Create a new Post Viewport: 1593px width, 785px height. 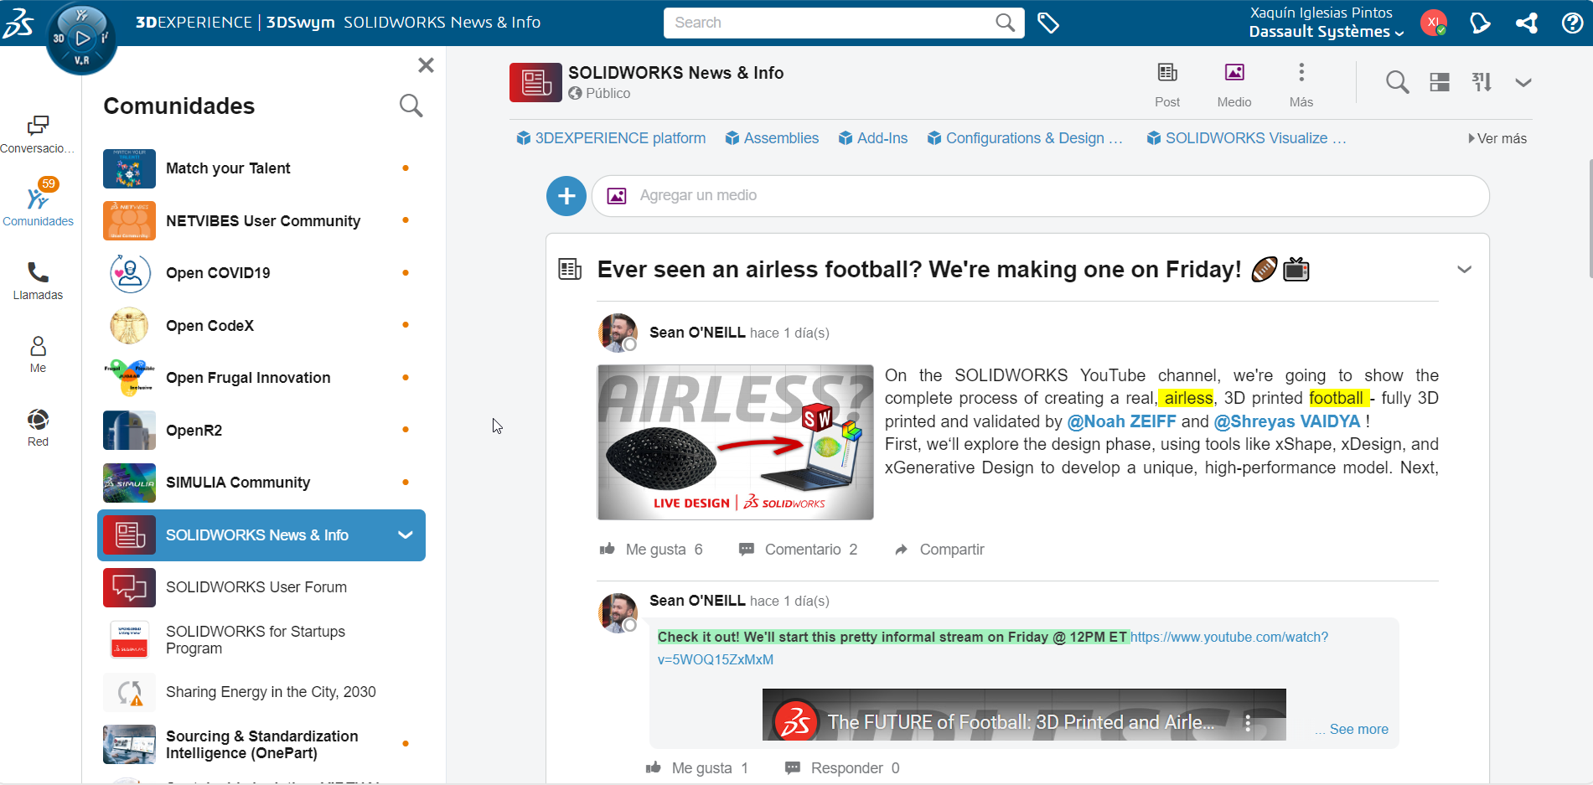click(x=1166, y=84)
